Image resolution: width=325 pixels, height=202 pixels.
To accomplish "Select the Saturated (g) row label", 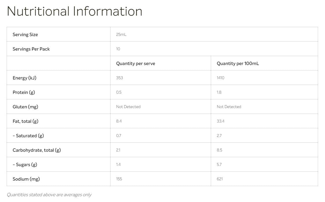I will pyautogui.click(x=28, y=136).
